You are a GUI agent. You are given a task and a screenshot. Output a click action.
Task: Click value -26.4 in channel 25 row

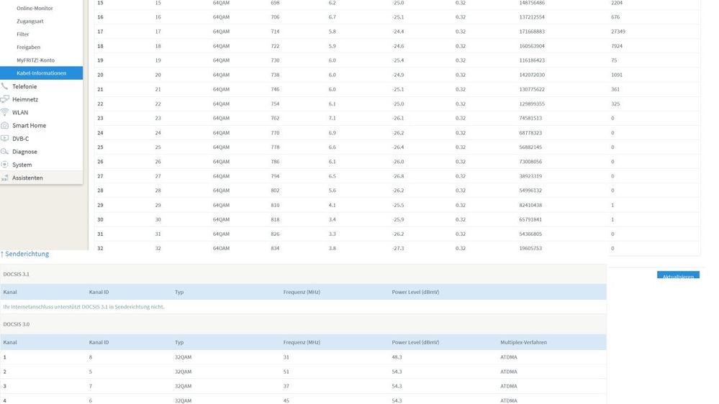[x=398, y=147]
